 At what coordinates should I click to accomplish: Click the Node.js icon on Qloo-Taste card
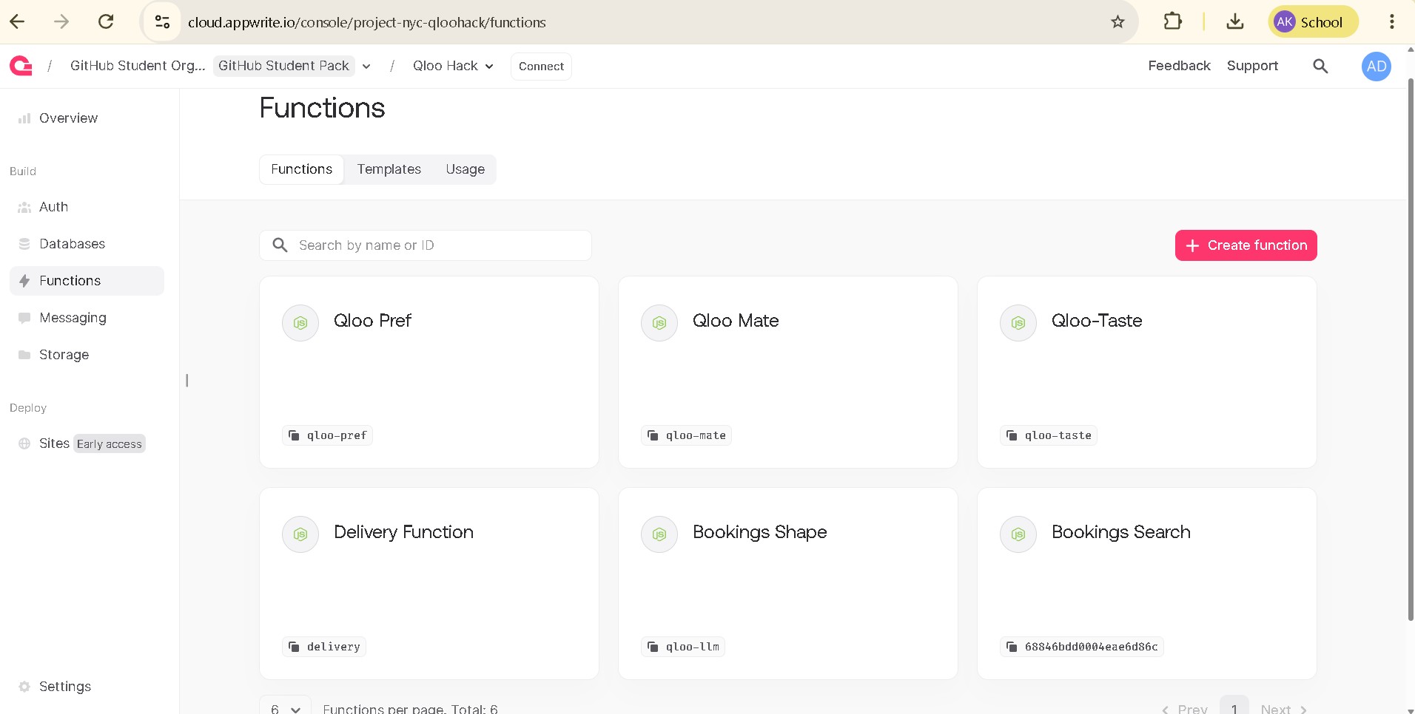(x=1018, y=323)
